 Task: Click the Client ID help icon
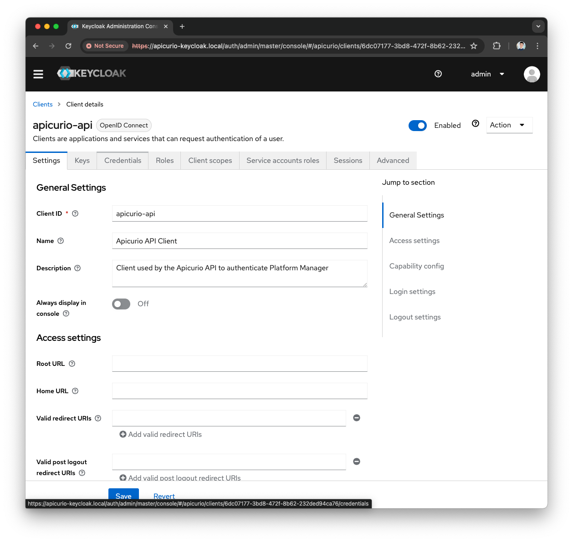(75, 213)
